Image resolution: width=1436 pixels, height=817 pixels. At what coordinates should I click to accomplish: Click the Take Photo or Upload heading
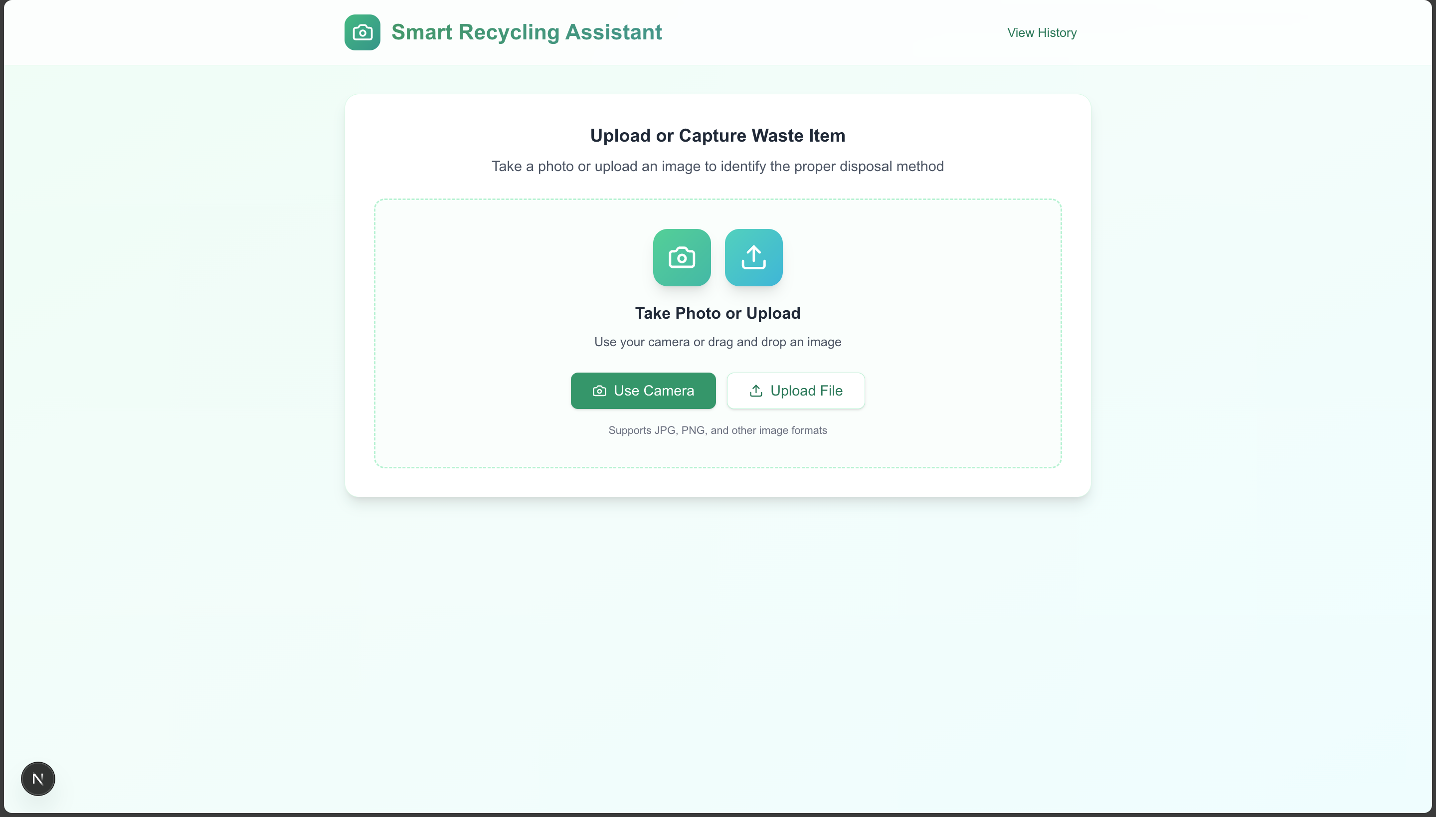tap(718, 313)
